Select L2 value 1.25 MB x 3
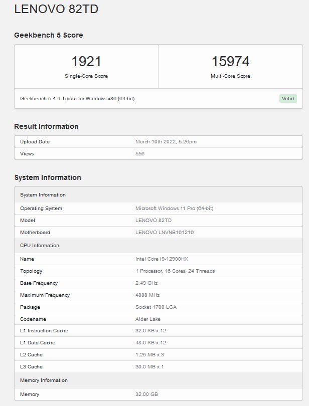Viewport: 309px width, 406px height. (x=150, y=355)
